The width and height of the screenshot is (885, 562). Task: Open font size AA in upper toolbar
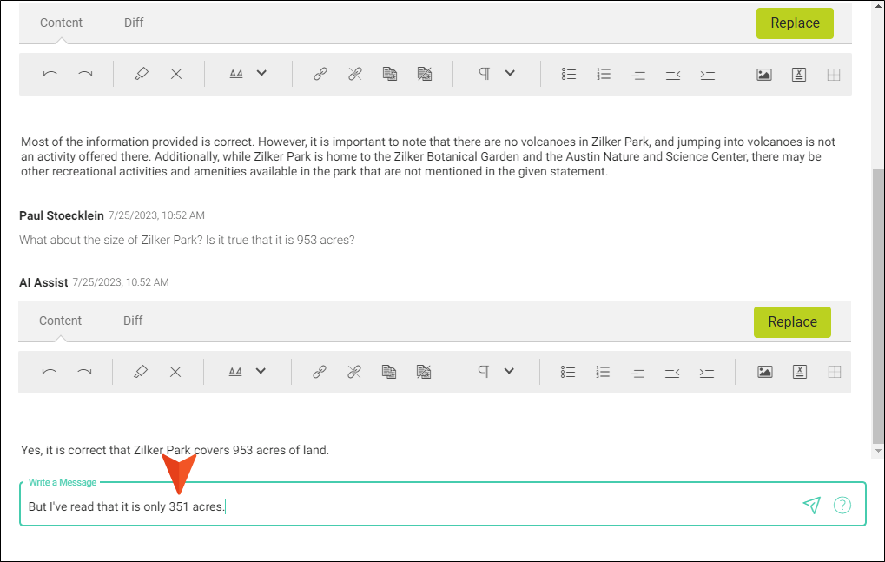236,74
